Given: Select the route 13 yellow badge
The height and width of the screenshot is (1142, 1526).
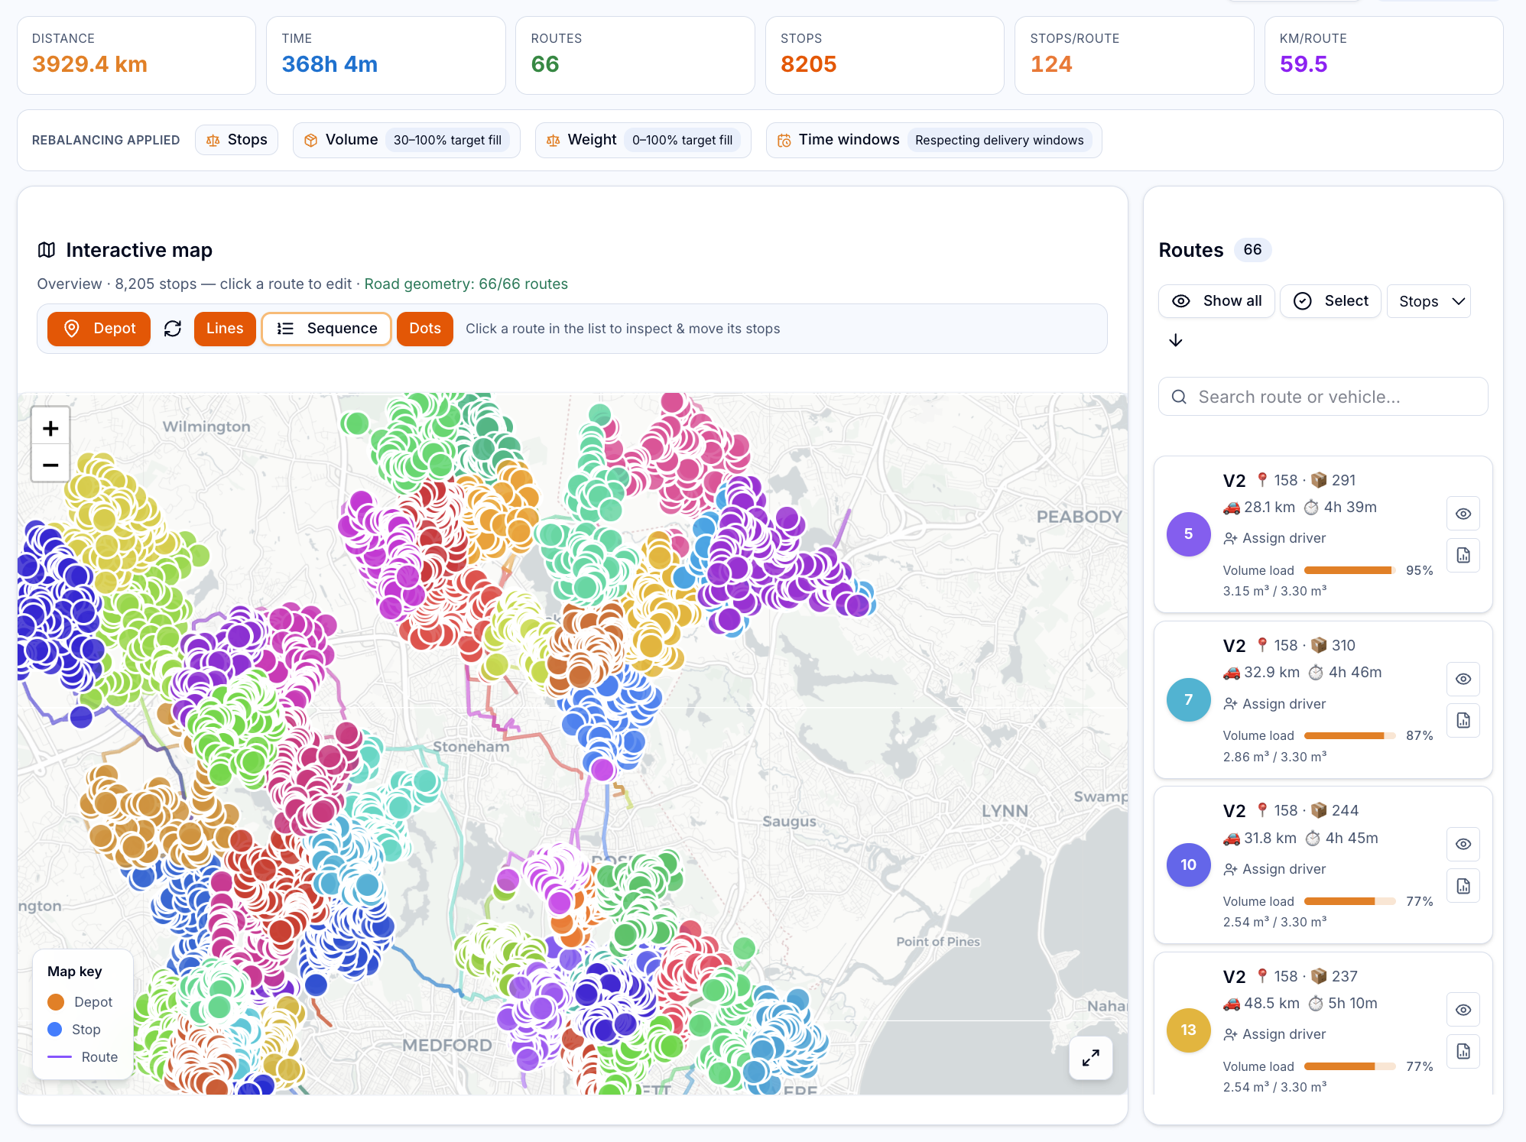Looking at the screenshot, I should (1189, 1030).
